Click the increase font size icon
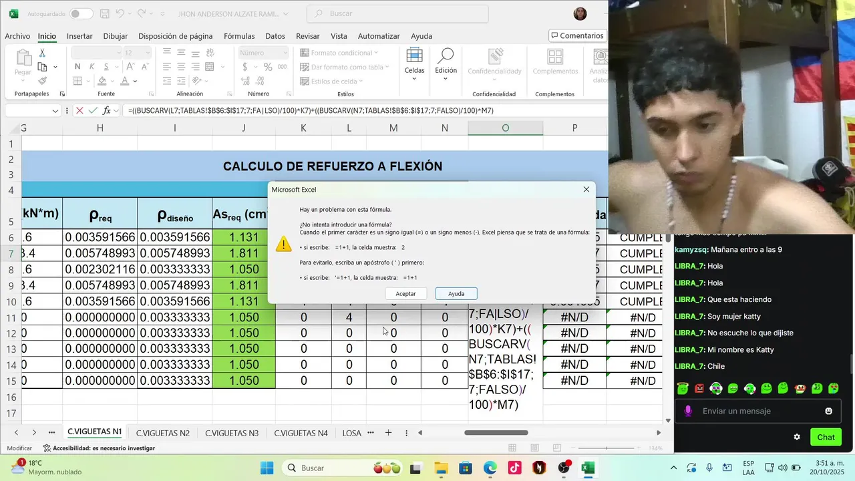 (131, 67)
